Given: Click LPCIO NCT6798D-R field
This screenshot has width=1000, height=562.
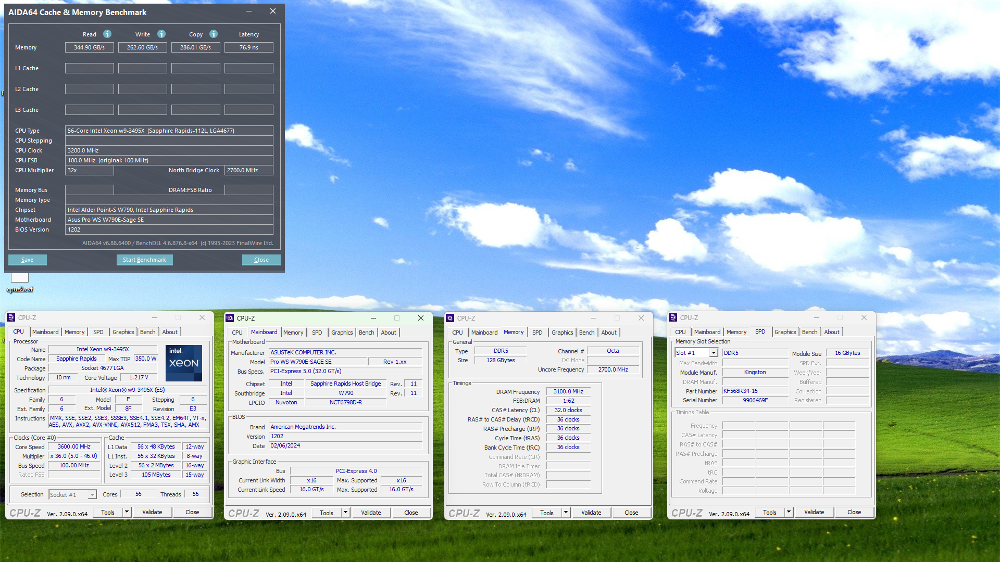Looking at the screenshot, I should [346, 403].
